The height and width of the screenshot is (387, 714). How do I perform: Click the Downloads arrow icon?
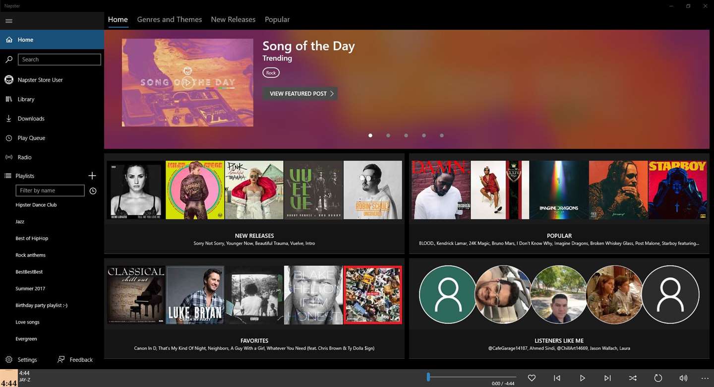pos(9,119)
